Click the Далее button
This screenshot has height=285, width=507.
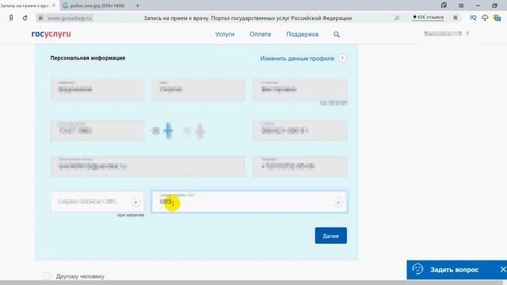331,236
